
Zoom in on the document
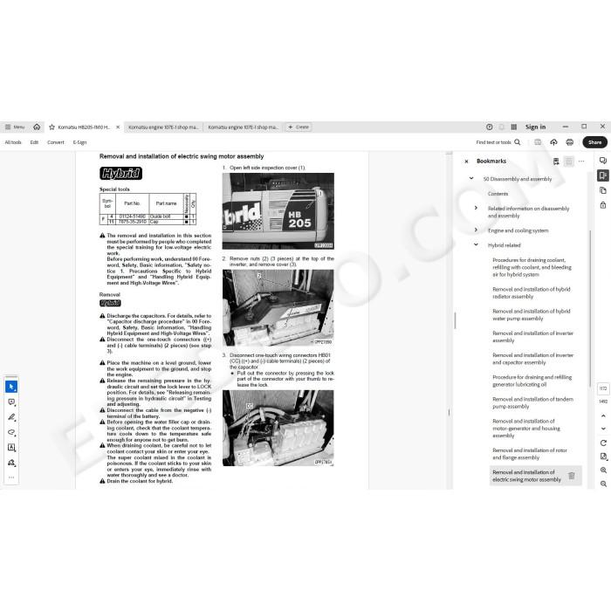(603, 470)
